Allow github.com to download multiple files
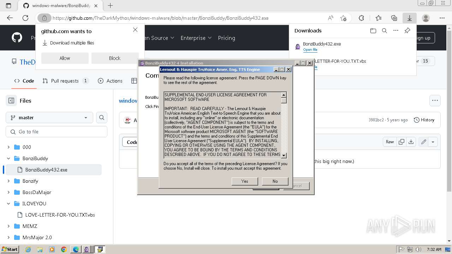The width and height of the screenshot is (452, 254). pyautogui.click(x=65, y=58)
